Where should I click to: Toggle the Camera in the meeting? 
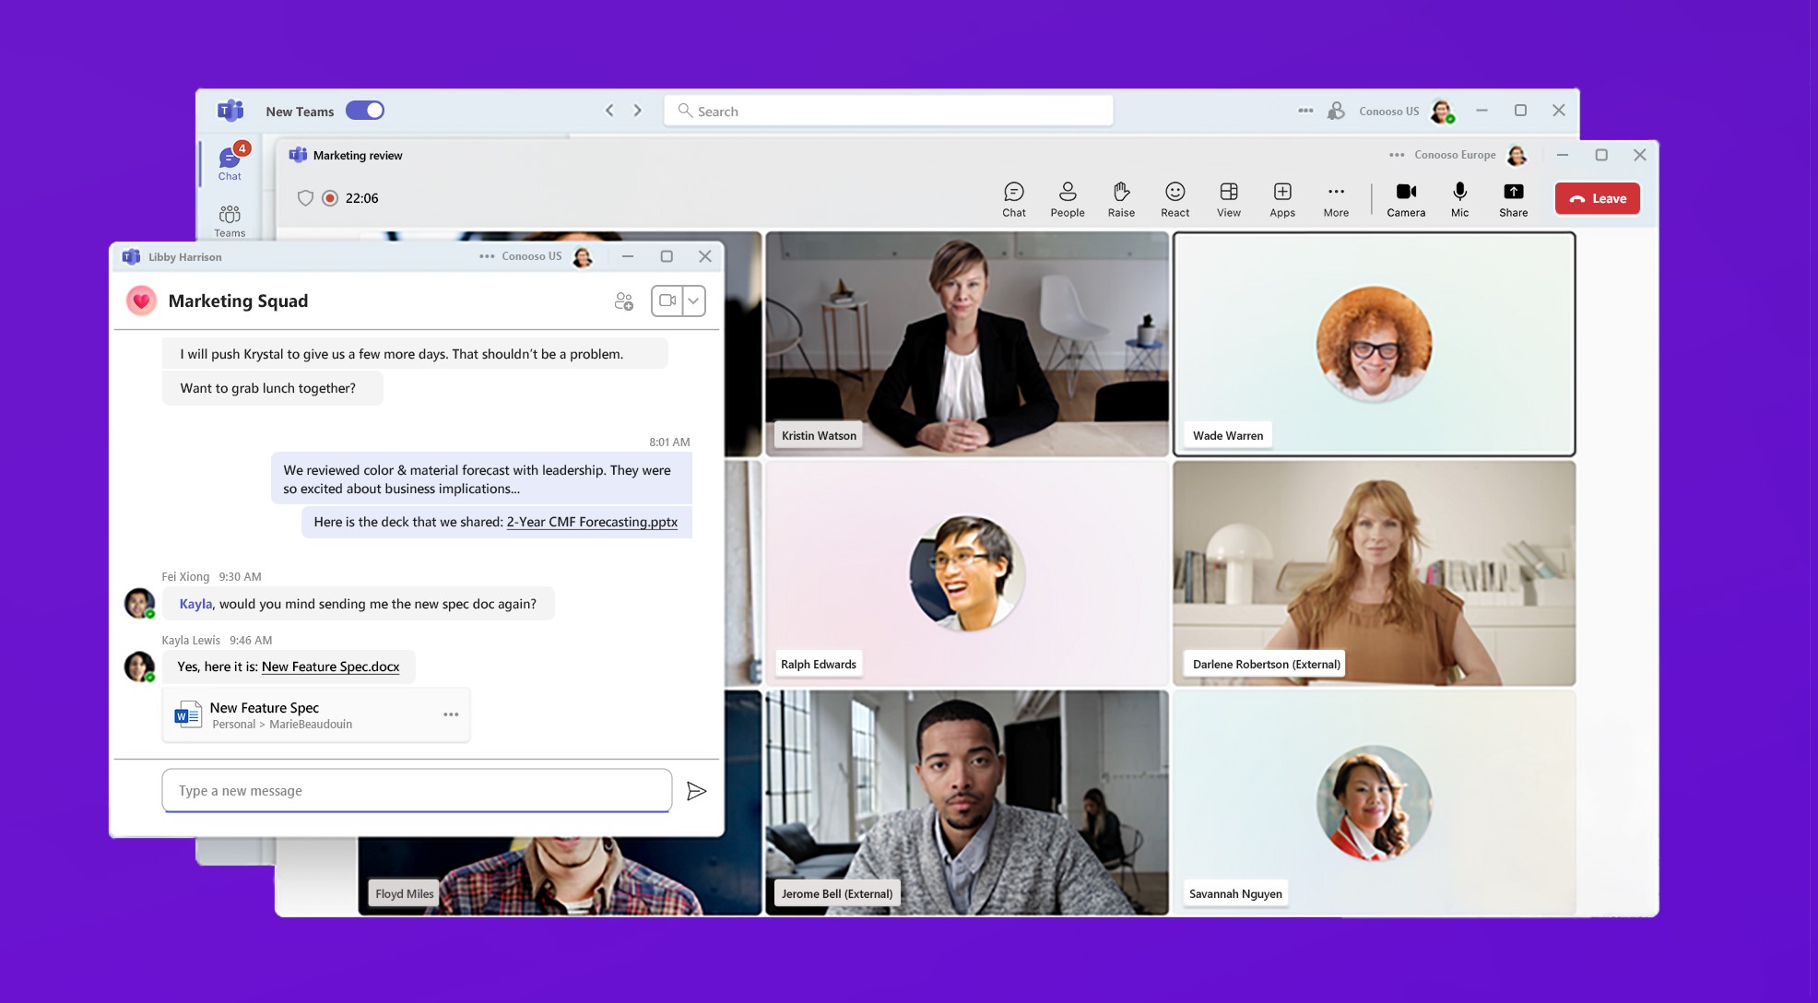pyautogui.click(x=1406, y=199)
